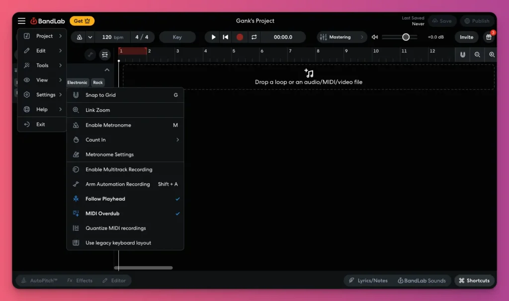Select Metronome Settings from the menu
The width and height of the screenshot is (509, 301).
(x=110, y=154)
